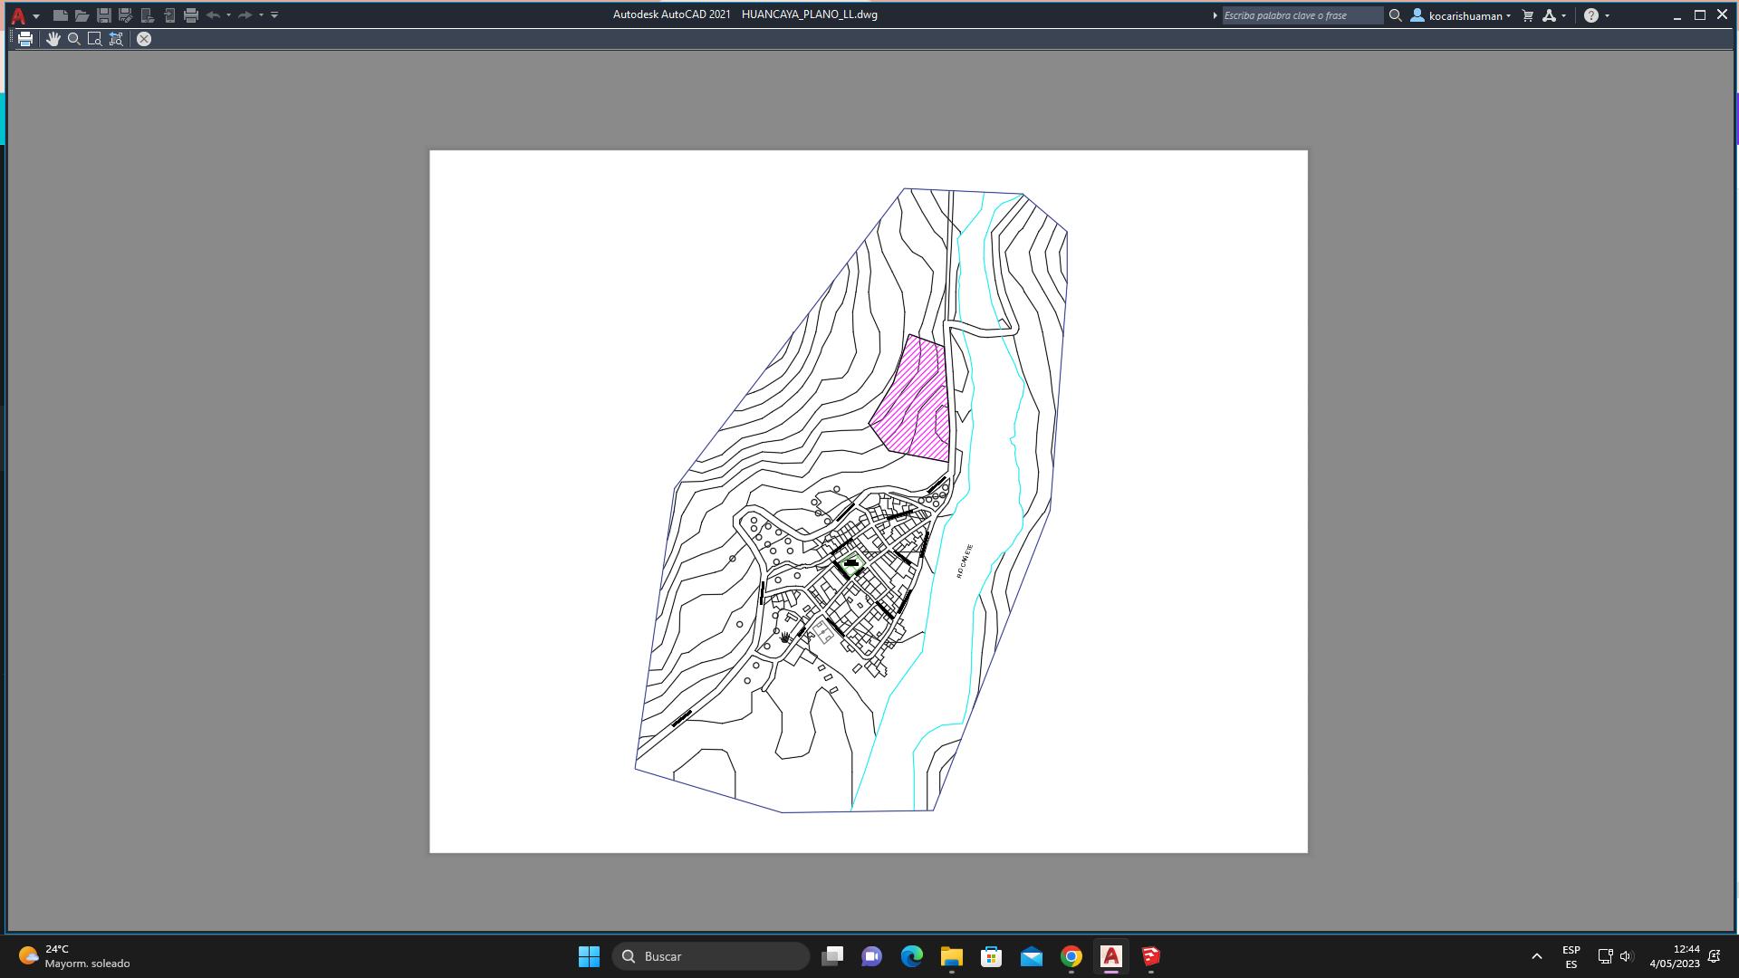
Task: Select the Zoom magnifier tool
Action: (74, 39)
